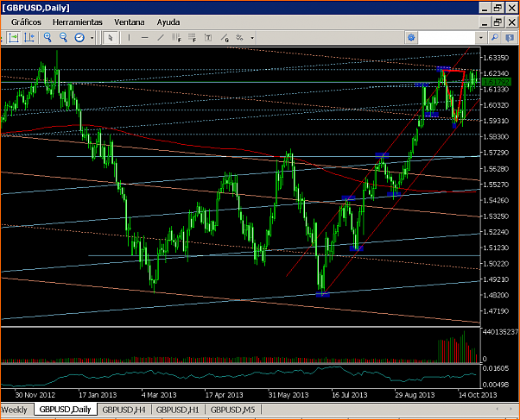The image size is (520, 420).
Task: Open the Ayuda menu
Action: coord(168,22)
